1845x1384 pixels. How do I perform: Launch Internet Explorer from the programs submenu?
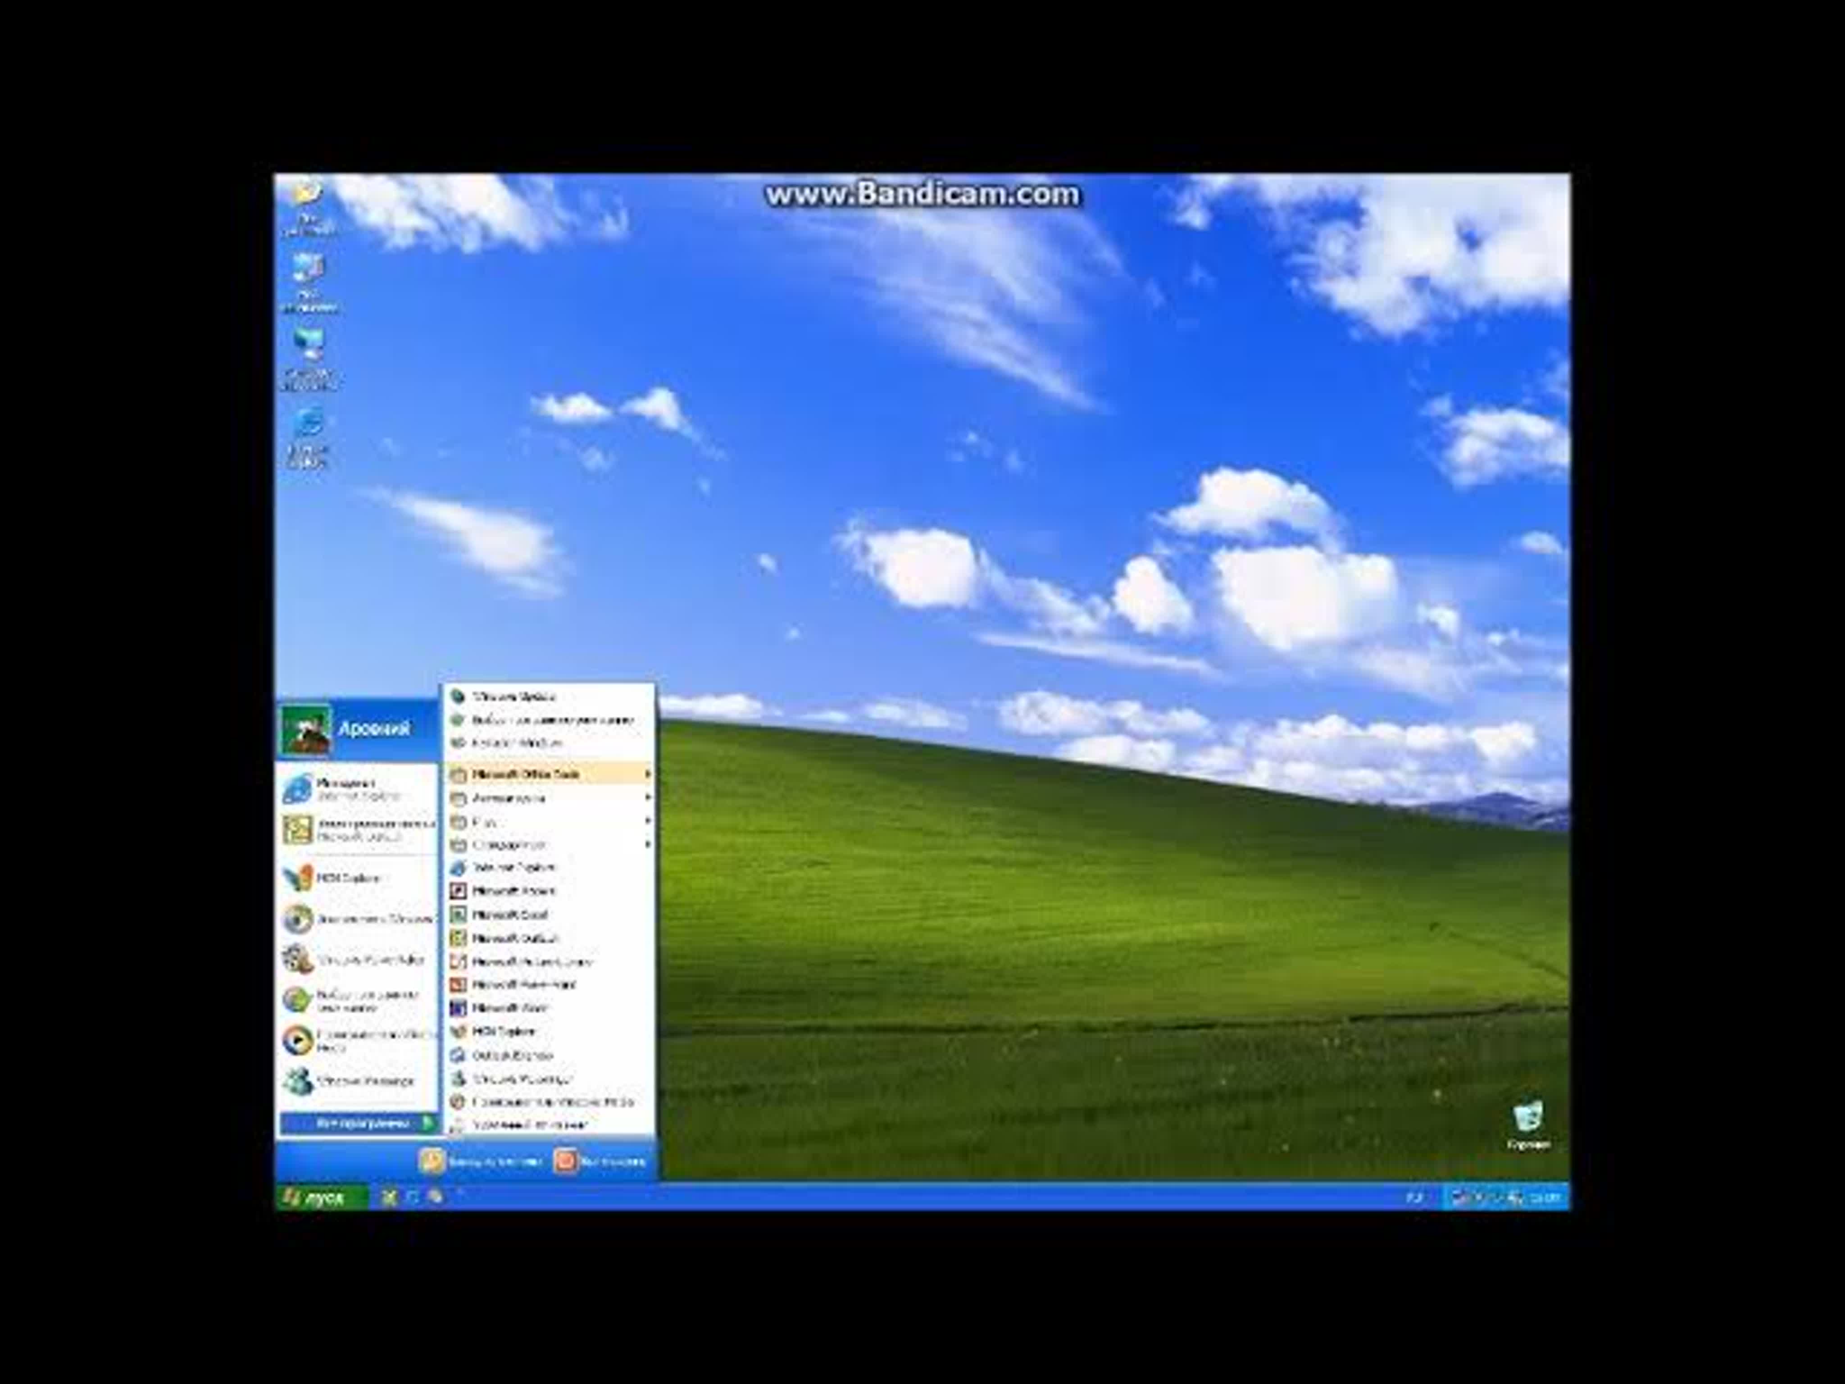pyautogui.click(x=549, y=868)
